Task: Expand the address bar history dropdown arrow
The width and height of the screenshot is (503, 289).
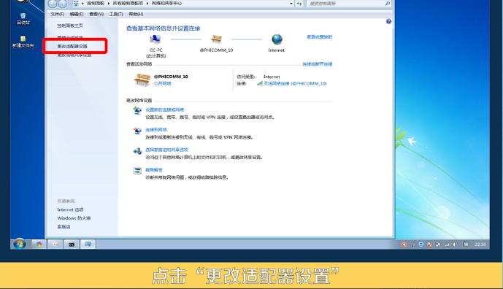Action: pos(291,4)
